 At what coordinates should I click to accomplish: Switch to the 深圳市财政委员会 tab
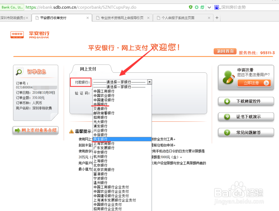[x=13, y=18]
